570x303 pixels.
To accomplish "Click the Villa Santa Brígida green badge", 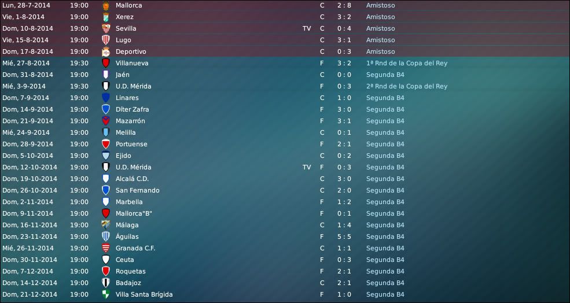I will click(x=106, y=294).
